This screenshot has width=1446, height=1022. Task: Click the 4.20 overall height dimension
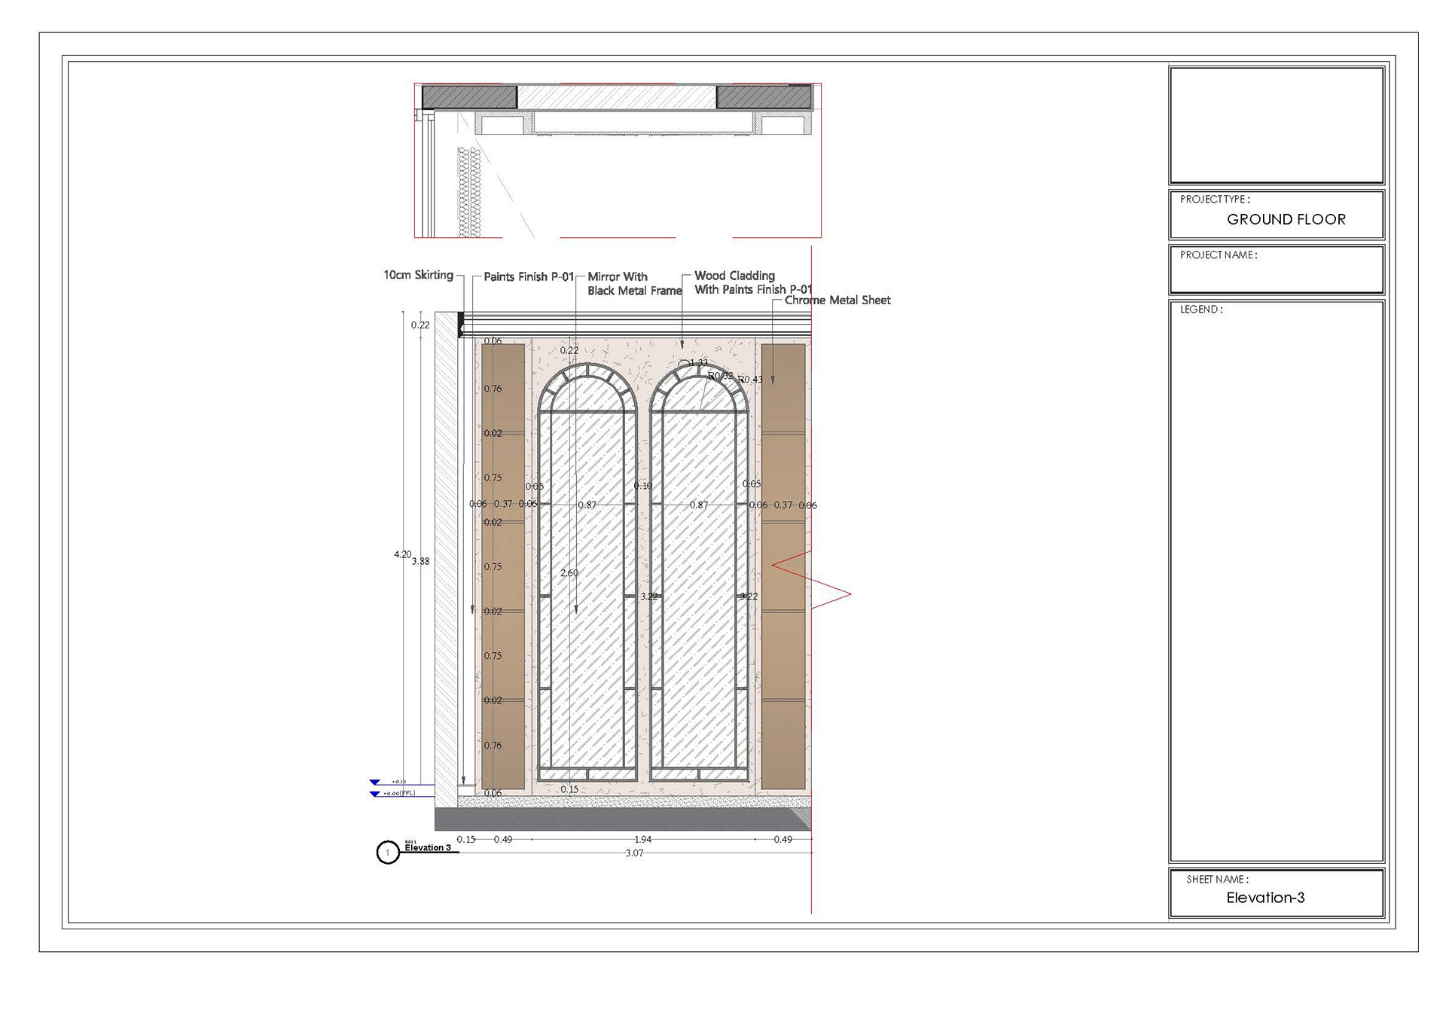[402, 555]
